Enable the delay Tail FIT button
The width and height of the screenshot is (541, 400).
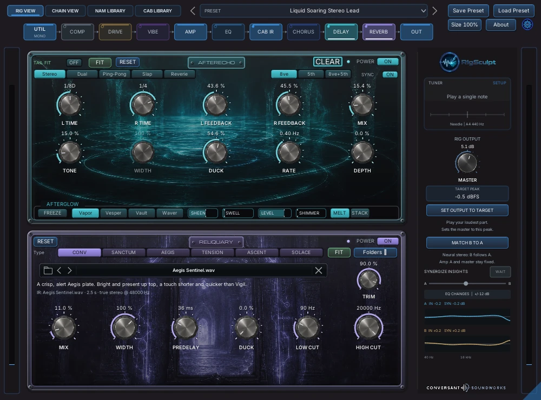100,62
